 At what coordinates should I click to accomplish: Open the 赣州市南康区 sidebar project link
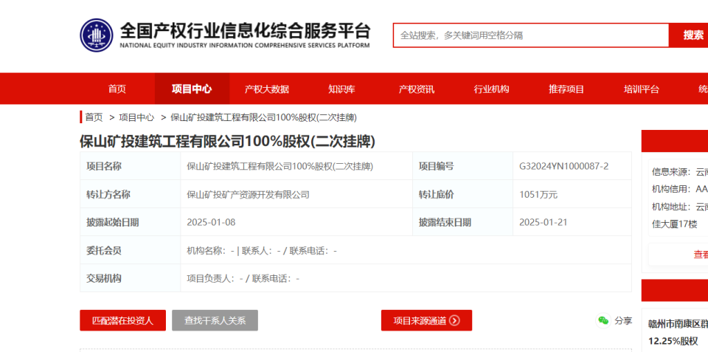click(678, 331)
